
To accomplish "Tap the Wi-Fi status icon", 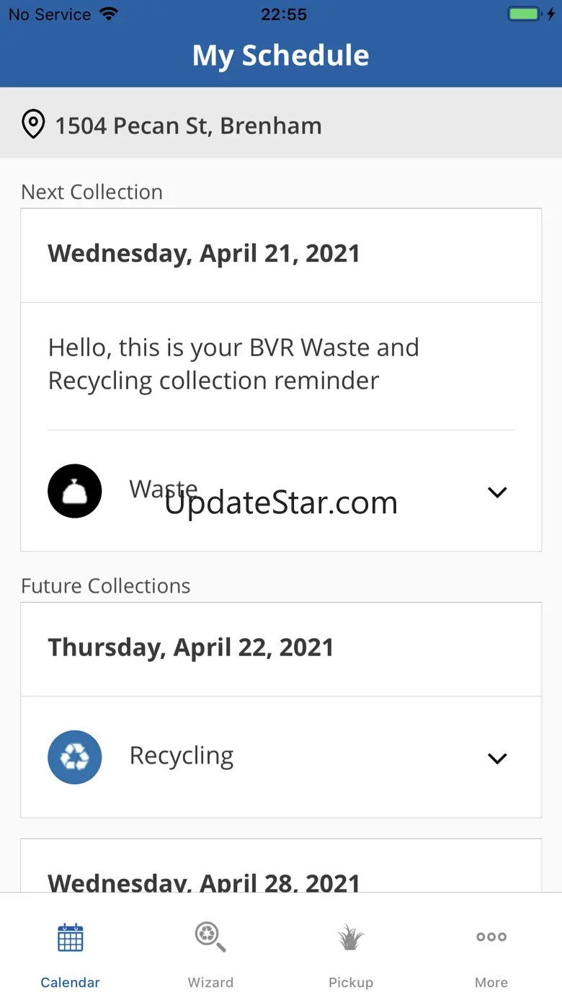I will 109,14.
